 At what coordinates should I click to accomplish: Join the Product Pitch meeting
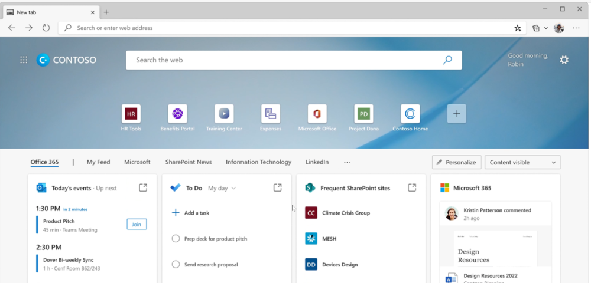(x=137, y=225)
